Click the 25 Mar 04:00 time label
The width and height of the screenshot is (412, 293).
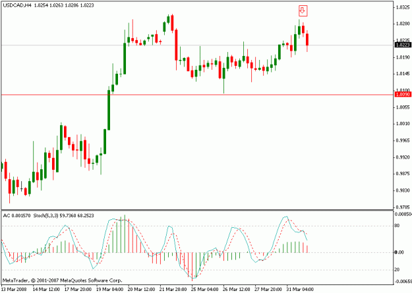point(205,289)
